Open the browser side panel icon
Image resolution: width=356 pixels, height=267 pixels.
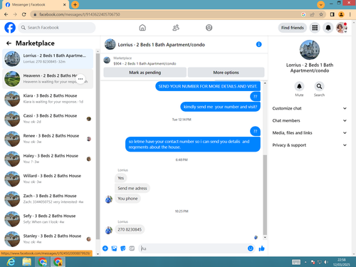pyautogui.click(x=333, y=14)
